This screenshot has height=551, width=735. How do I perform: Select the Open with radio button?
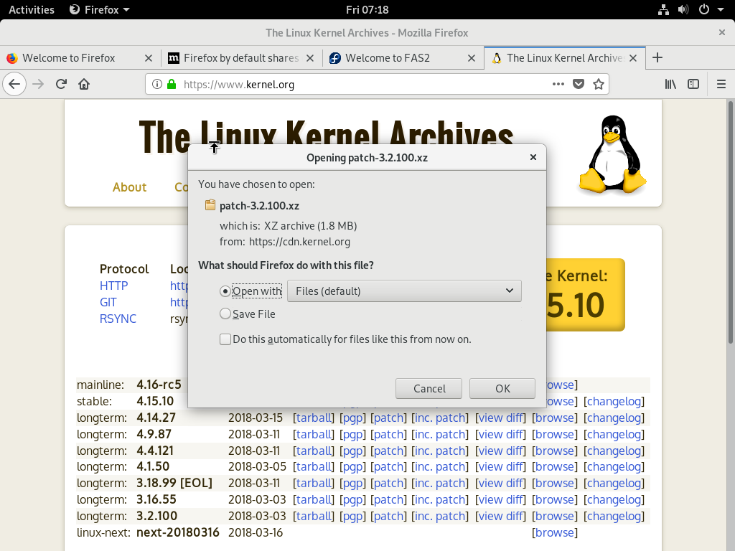tap(225, 291)
